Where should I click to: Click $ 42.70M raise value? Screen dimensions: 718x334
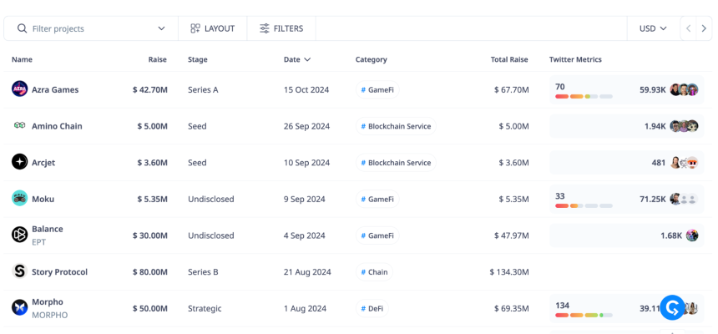coord(150,90)
